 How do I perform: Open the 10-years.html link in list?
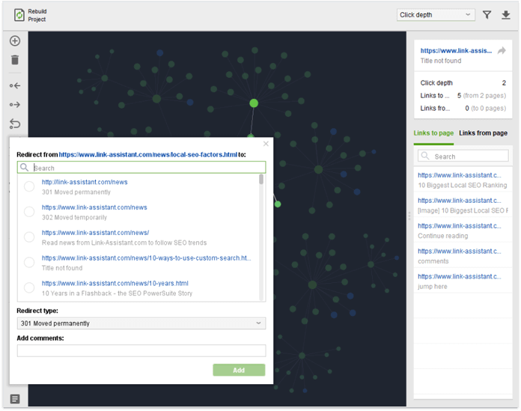[115, 284]
